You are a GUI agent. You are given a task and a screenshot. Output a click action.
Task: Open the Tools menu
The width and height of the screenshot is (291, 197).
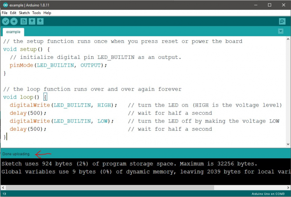pos(37,13)
